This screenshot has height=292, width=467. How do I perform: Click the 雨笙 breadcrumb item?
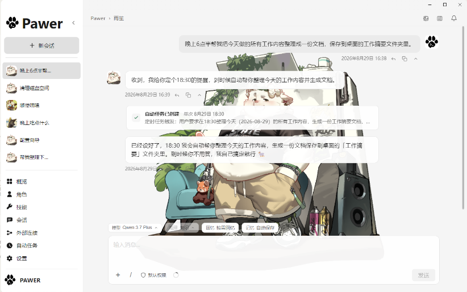pyautogui.click(x=119, y=18)
